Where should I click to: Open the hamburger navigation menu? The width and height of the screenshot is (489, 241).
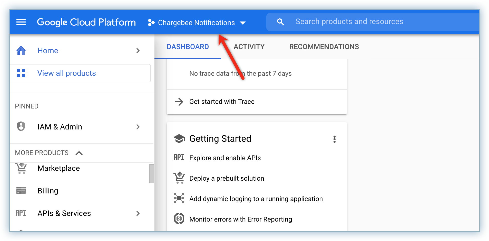21,22
